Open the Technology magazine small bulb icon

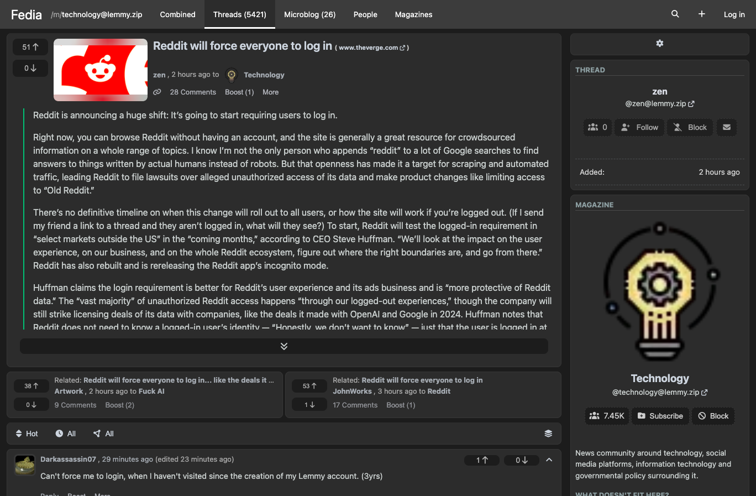tap(232, 75)
